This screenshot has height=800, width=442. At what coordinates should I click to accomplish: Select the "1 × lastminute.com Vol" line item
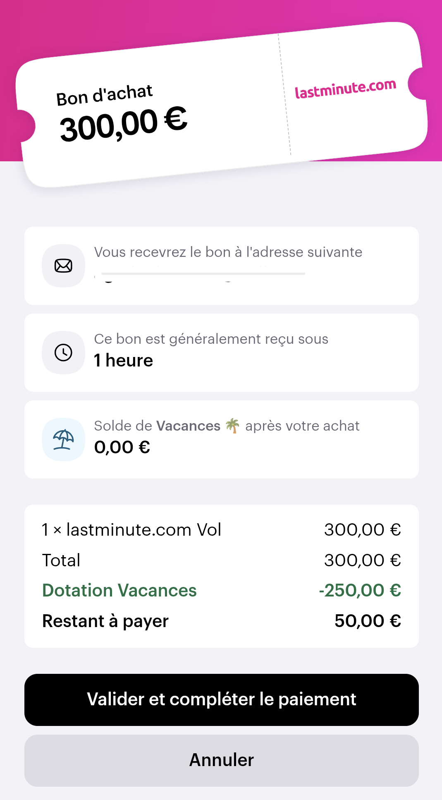(131, 530)
